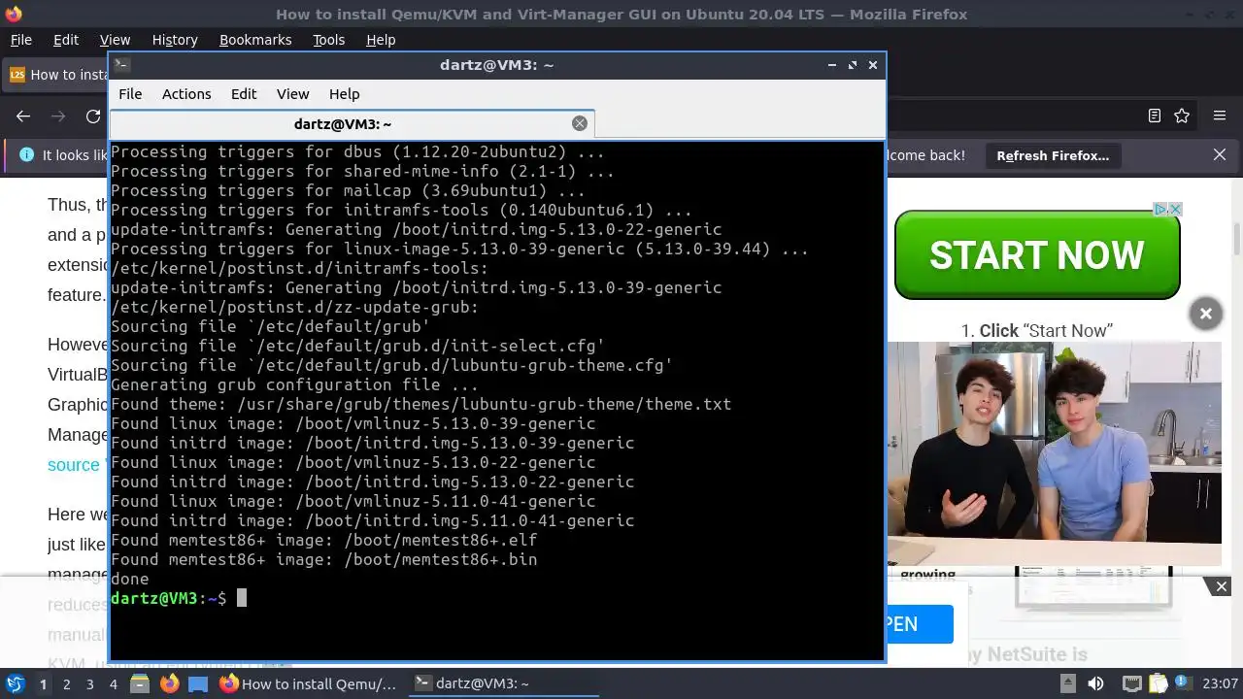Open removable media eject tray icon
Image resolution: width=1243 pixels, height=699 pixels.
point(1067,683)
